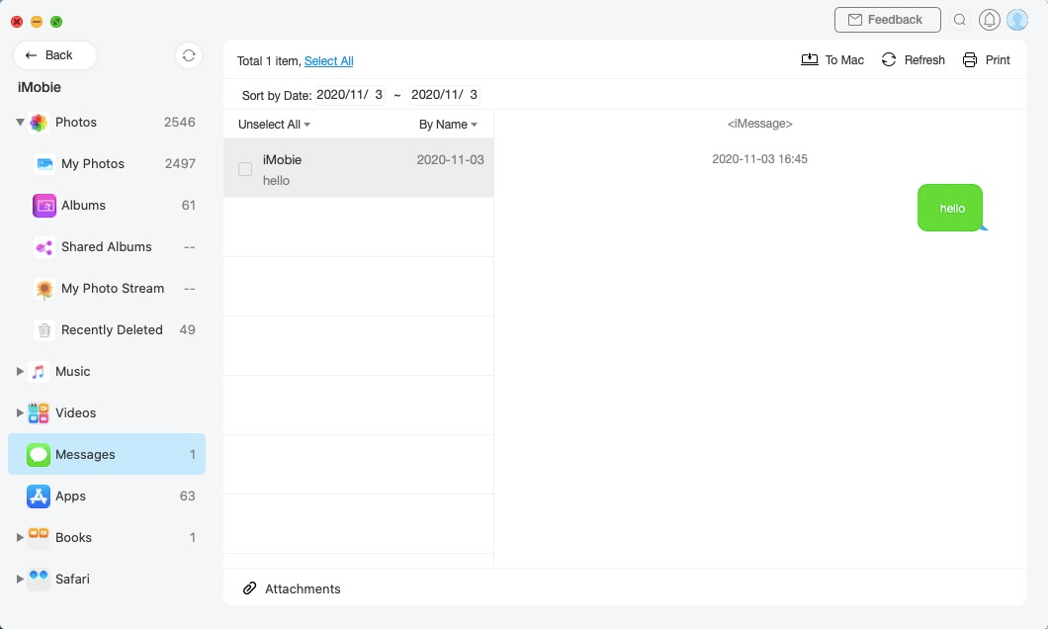The width and height of the screenshot is (1048, 629).
Task: Click the 2020-11-03 date in list row
Action: [x=451, y=160]
